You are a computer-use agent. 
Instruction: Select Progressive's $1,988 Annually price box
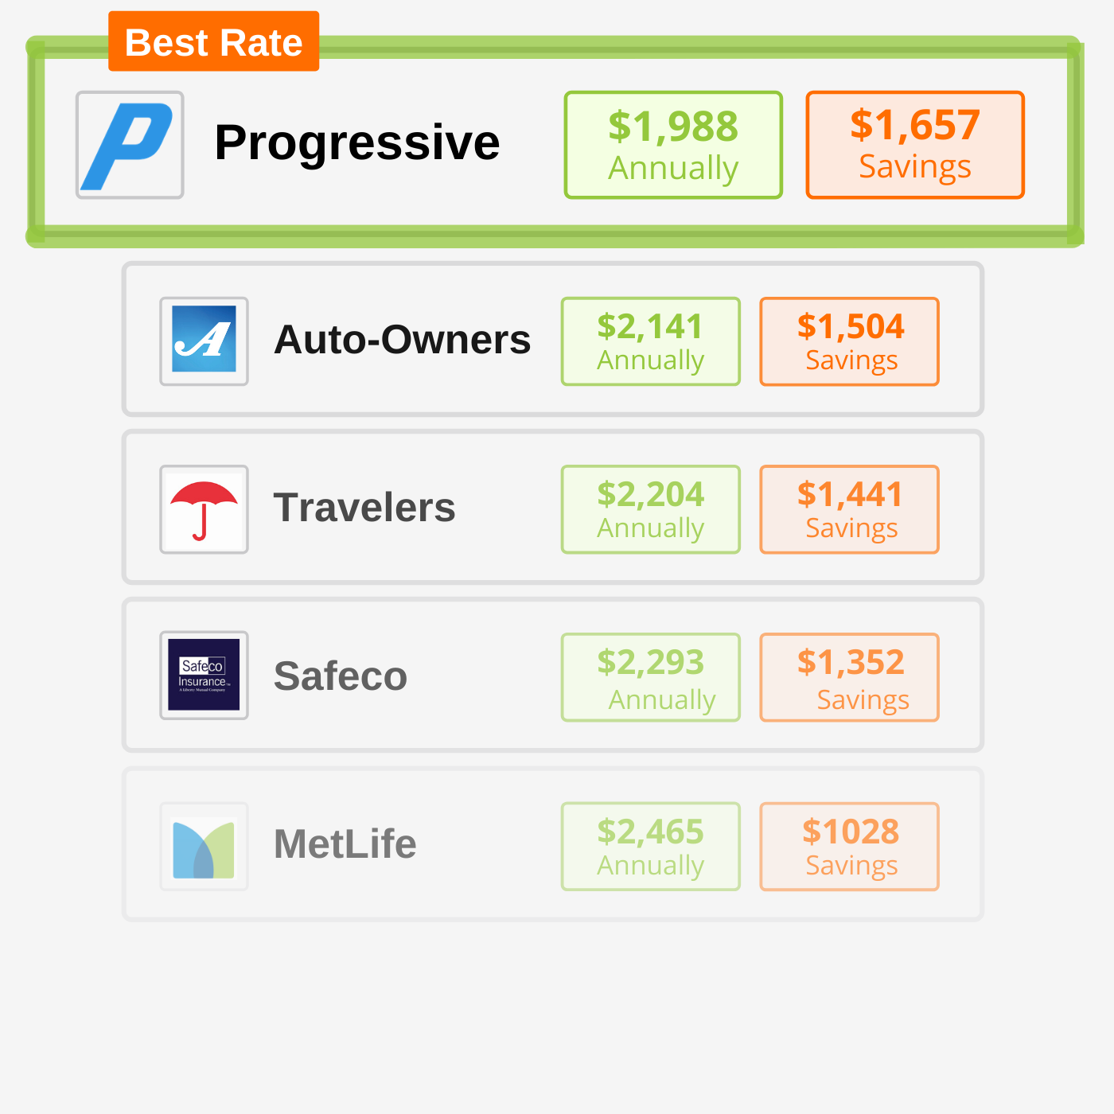(673, 145)
